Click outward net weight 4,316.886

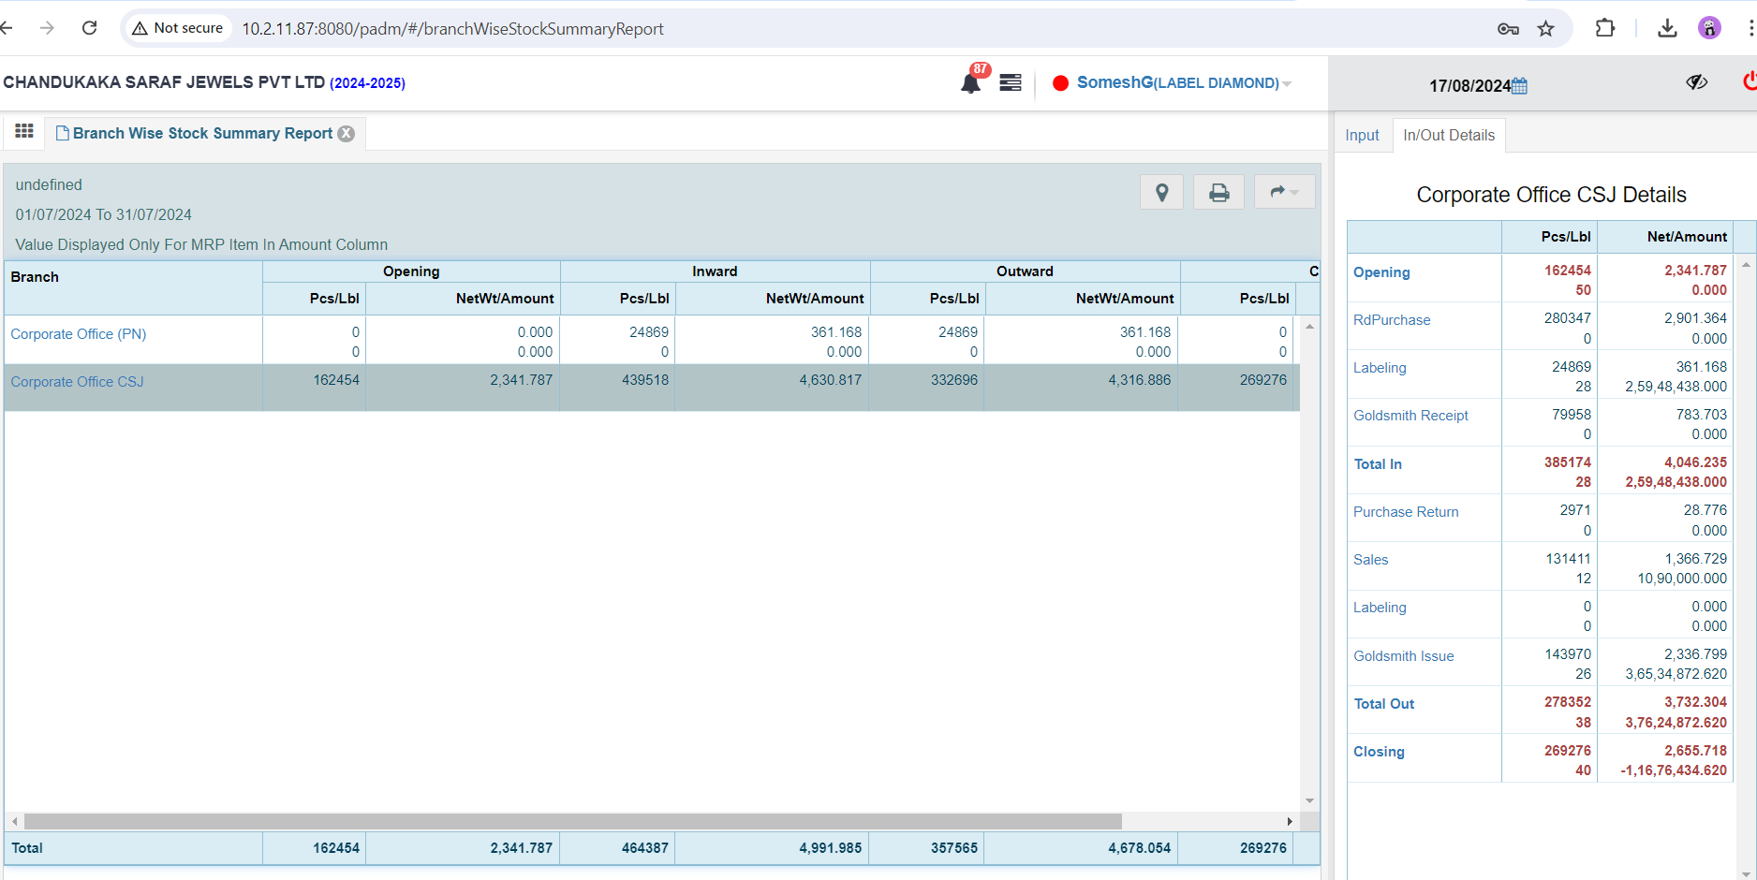[1139, 380]
